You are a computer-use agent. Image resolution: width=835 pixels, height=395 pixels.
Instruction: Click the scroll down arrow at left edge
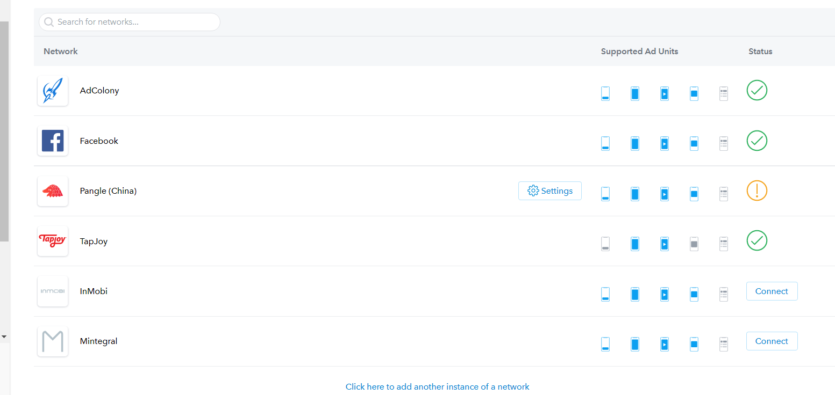[4, 337]
